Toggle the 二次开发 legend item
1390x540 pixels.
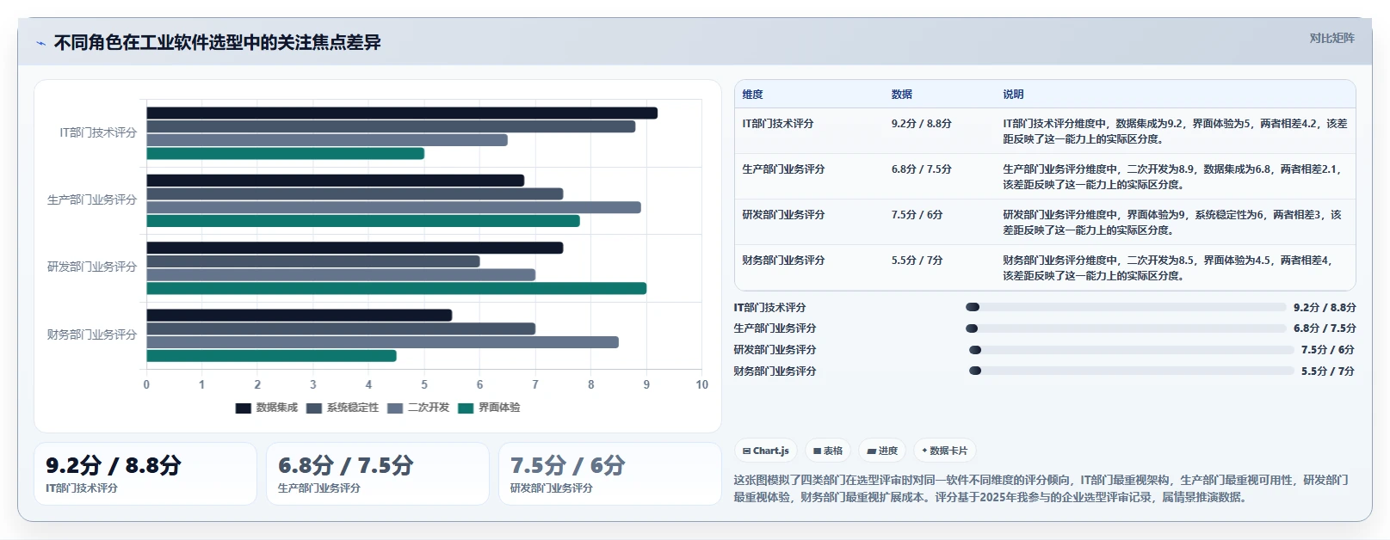pyautogui.click(x=418, y=408)
